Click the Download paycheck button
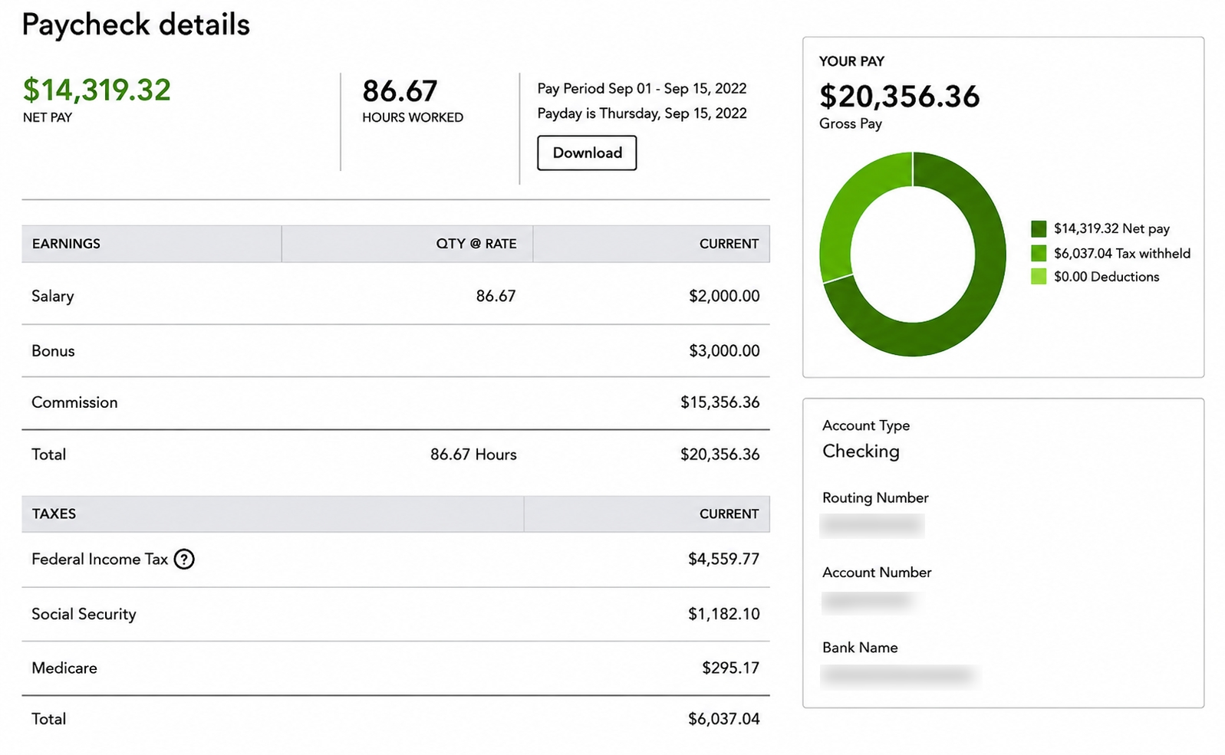This screenshot has height=755, width=1225. pyautogui.click(x=587, y=153)
